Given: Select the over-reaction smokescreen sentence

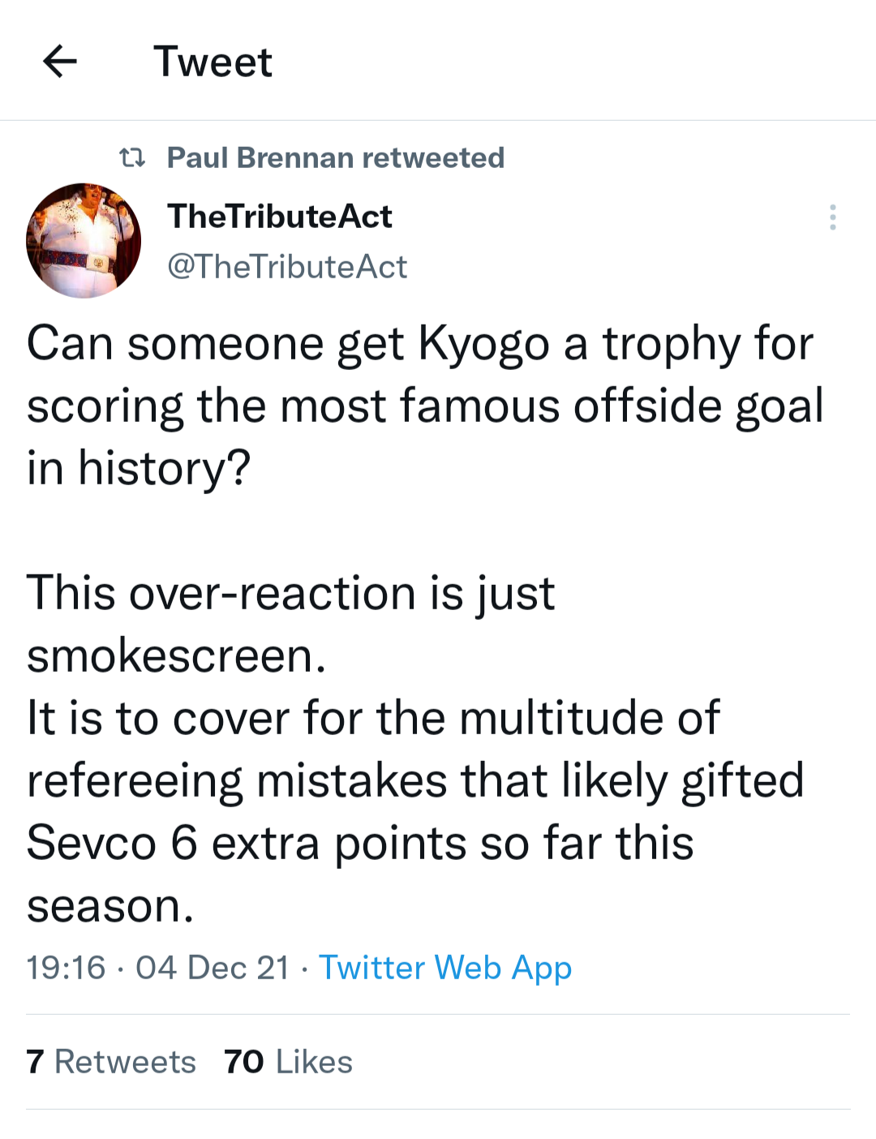Looking at the screenshot, I should pos(290,624).
